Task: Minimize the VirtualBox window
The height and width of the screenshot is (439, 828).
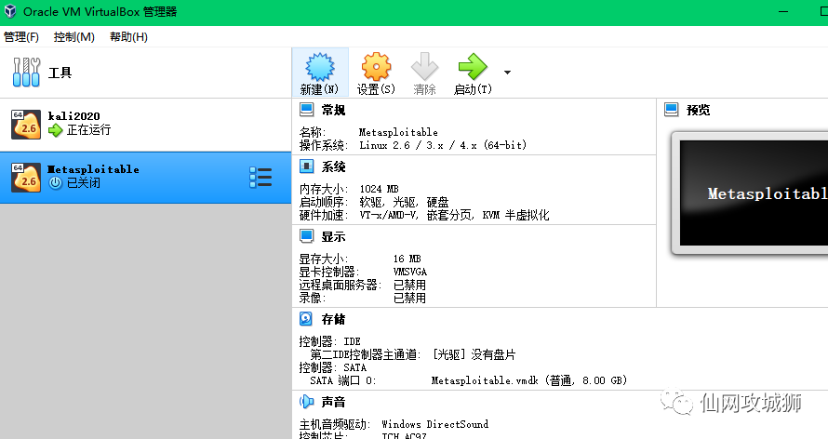Action: pos(783,11)
